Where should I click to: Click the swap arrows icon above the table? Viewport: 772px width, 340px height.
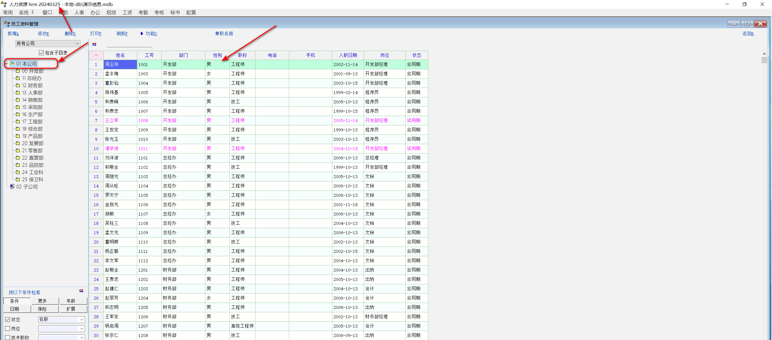click(94, 44)
